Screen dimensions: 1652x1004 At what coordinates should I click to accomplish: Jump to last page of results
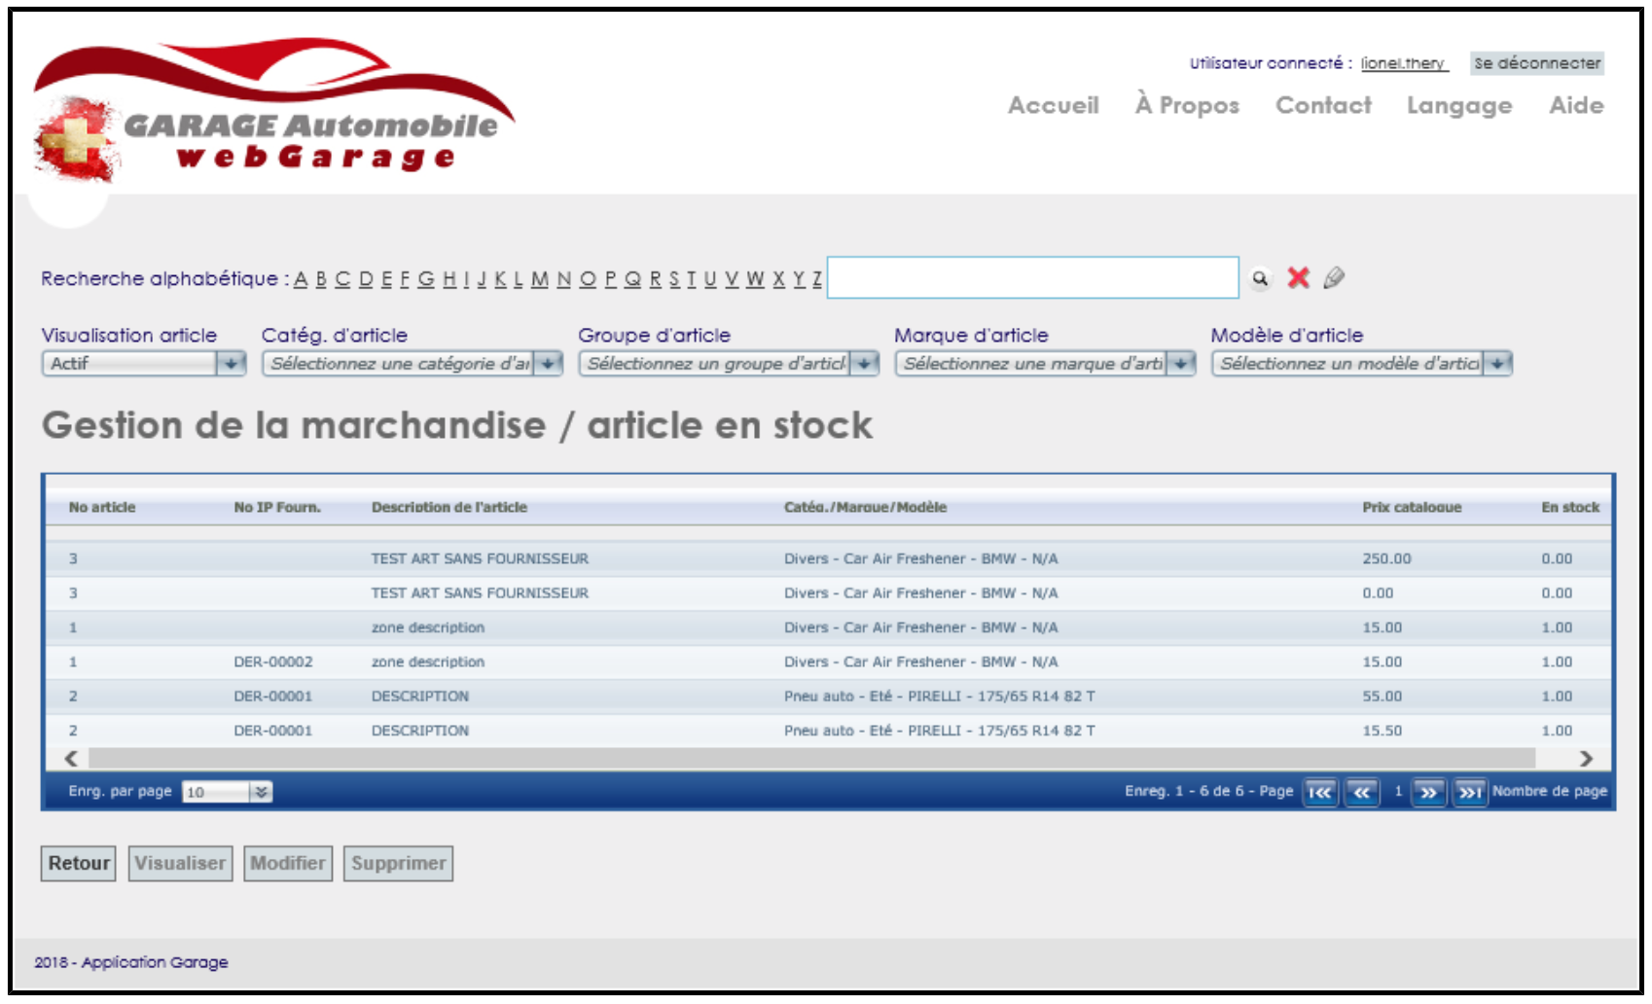coord(1469,793)
